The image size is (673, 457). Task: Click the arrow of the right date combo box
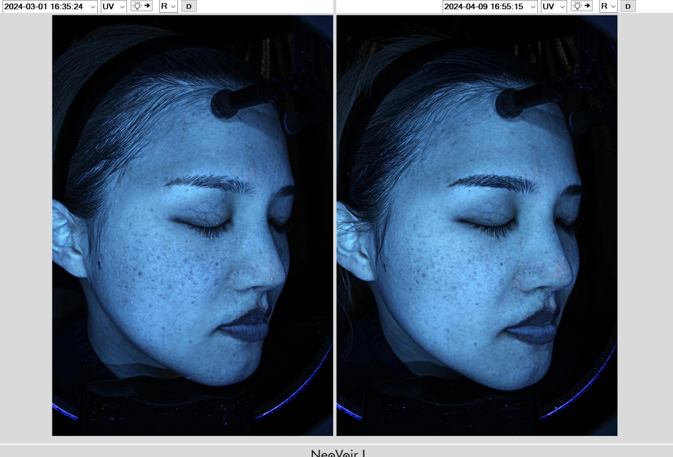pos(533,7)
